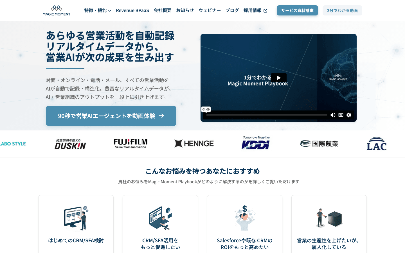Go to 会社概要 page
405x253 pixels.
click(163, 10)
